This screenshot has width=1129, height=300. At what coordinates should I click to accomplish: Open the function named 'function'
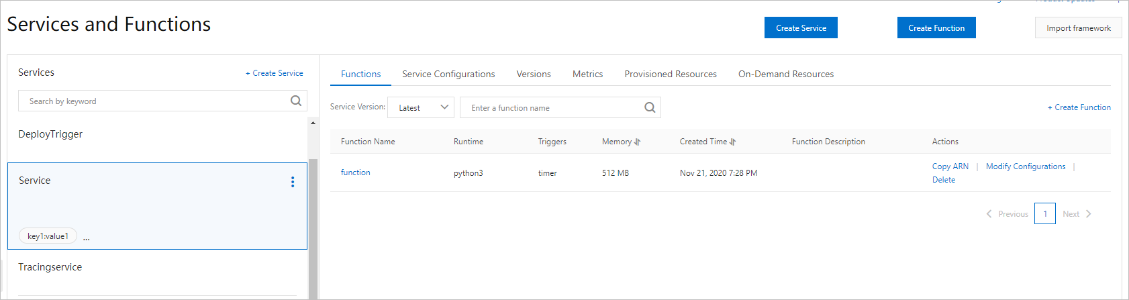tap(356, 172)
